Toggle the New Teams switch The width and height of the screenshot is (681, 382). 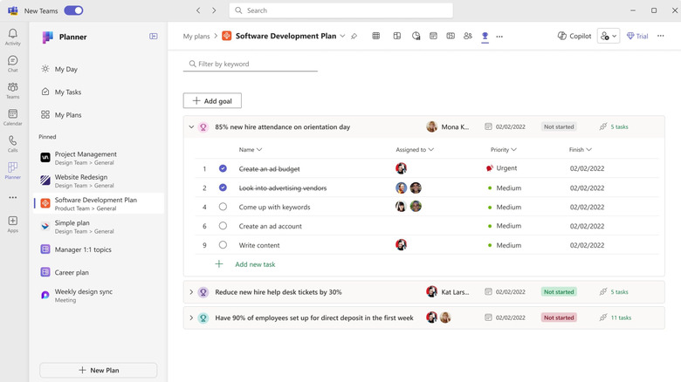pyautogui.click(x=73, y=10)
